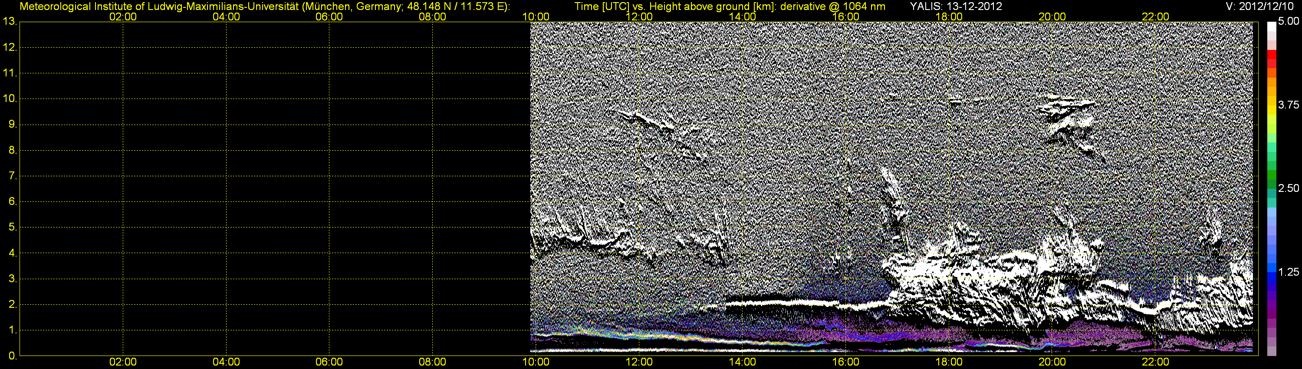Click the 12:00 label on the bottom time axis

coord(639,362)
